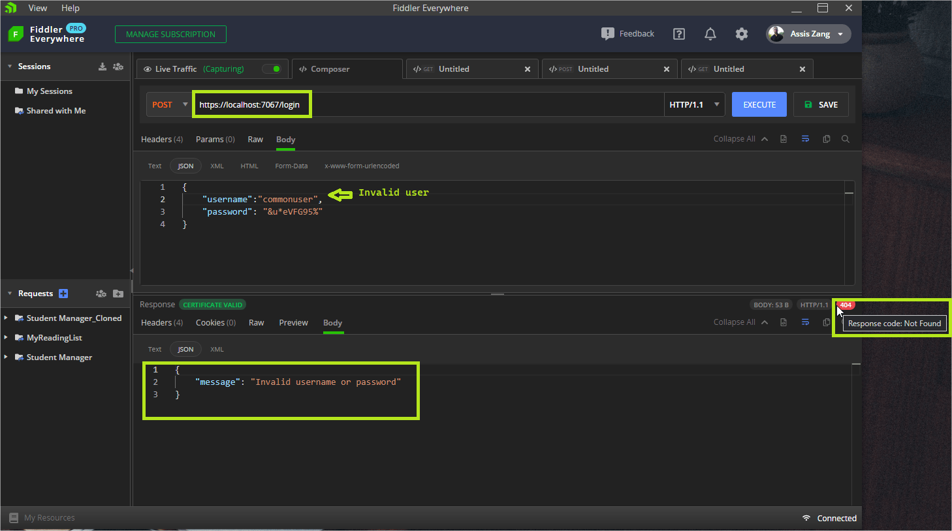Viewport: 952px width, 531px height.
Task: Select Form-Data format for request body
Action: click(291, 166)
